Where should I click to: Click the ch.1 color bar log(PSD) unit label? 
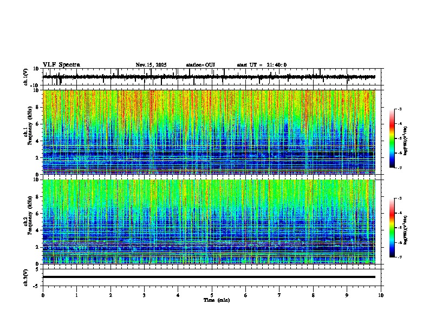(x=406, y=141)
